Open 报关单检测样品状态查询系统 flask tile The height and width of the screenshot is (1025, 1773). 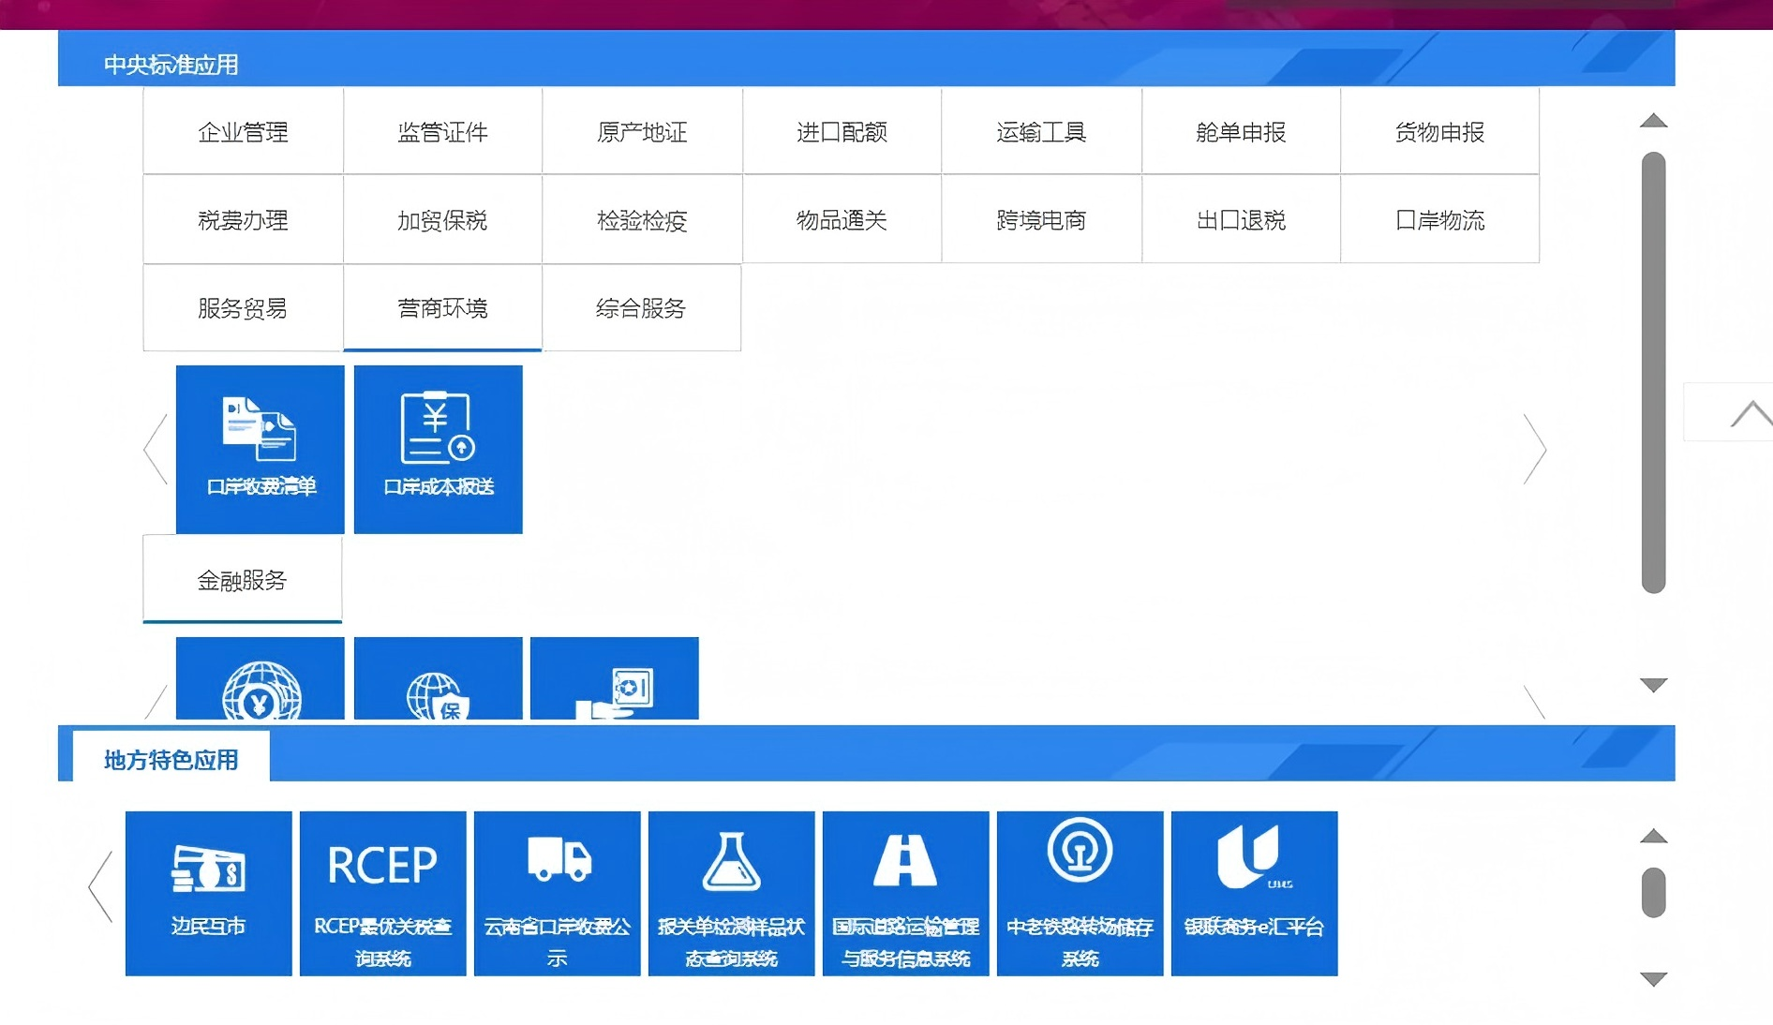click(x=731, y=893)
